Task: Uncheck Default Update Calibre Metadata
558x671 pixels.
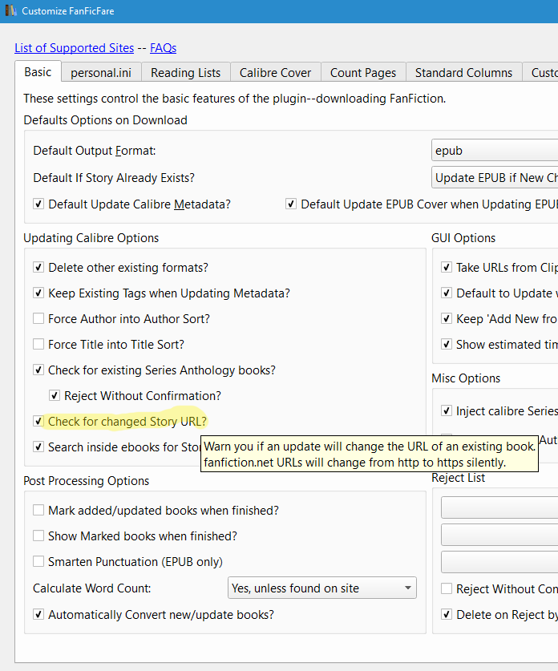Action: coord(38,204)
